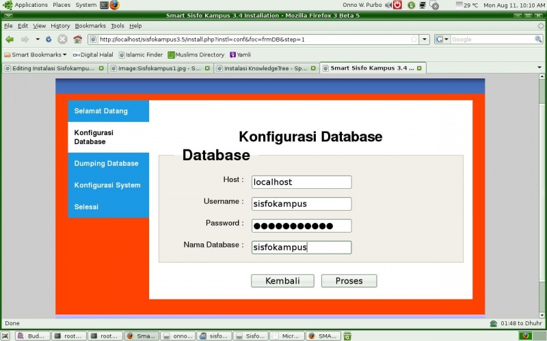
Task: Click the Stop loading icon
Action: [62, 40]
